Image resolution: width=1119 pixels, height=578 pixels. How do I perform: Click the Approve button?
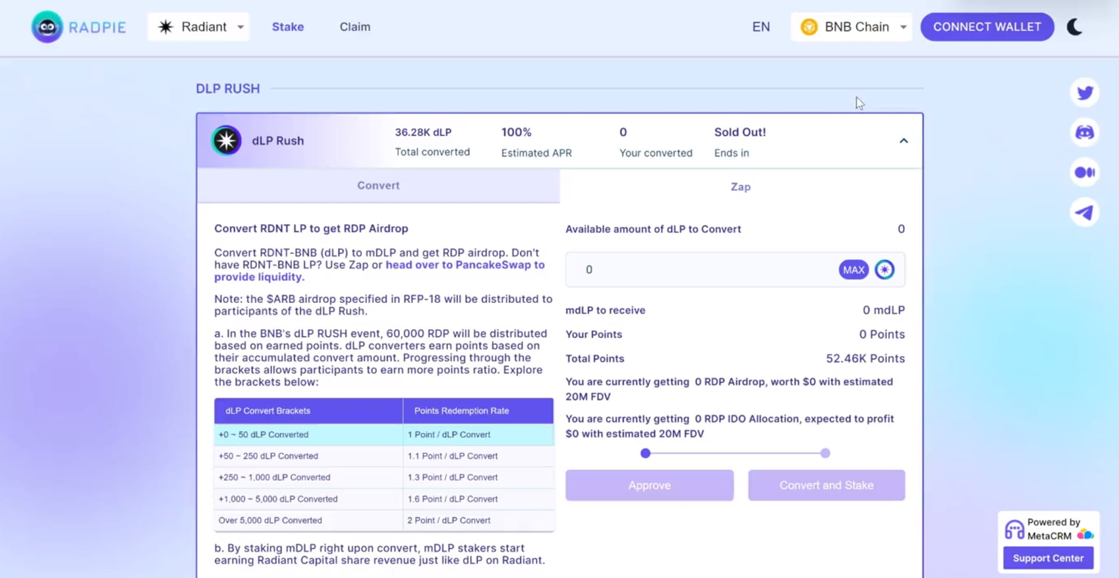(x=649, y=485)
